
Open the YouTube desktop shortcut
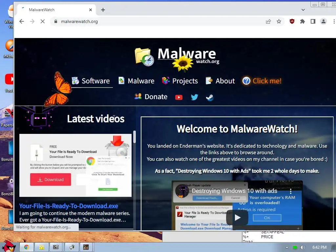pyautogui.click(x=9, y=82)
